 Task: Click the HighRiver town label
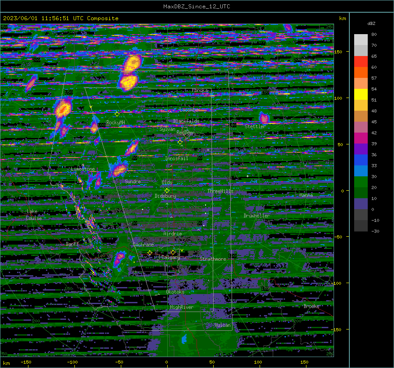coord(182,307)
